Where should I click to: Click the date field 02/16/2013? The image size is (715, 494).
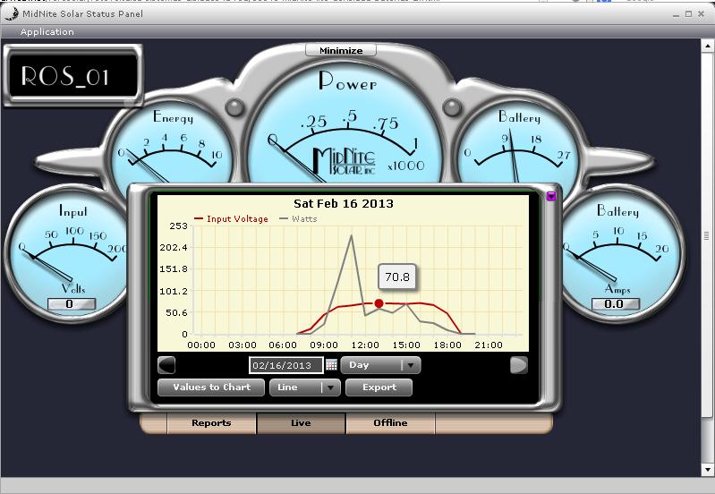[285, 365]
